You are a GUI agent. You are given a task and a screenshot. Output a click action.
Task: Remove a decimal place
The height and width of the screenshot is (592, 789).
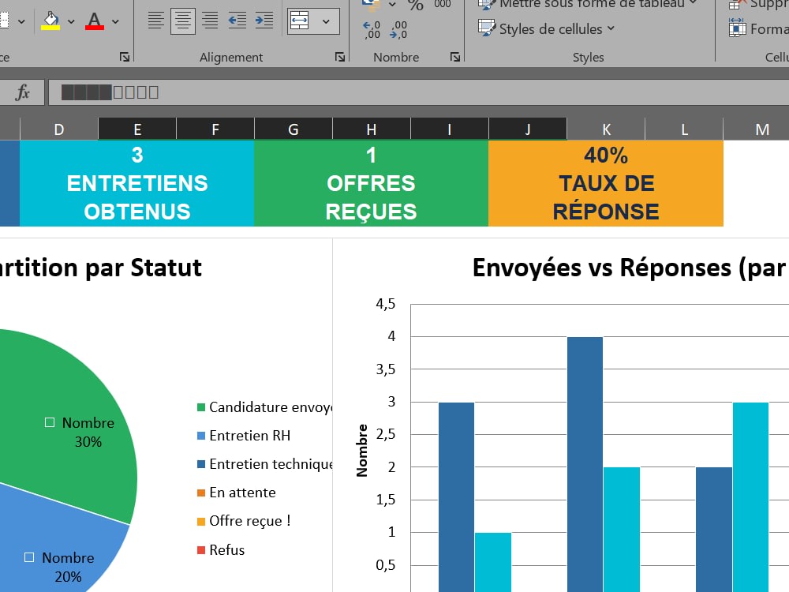(x=398, y=30)
